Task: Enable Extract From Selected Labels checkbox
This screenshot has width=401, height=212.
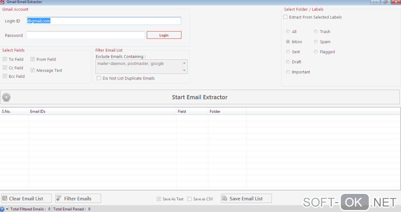Action: point(285,17)
